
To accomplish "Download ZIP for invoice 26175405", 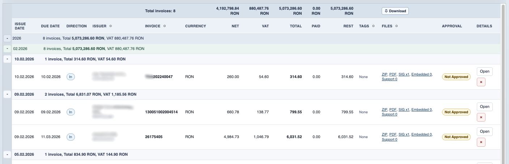I will [384, 135].
